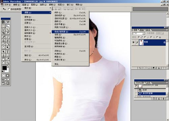Toggle Auto Select Layer checkbox

[x=9, y=9]
